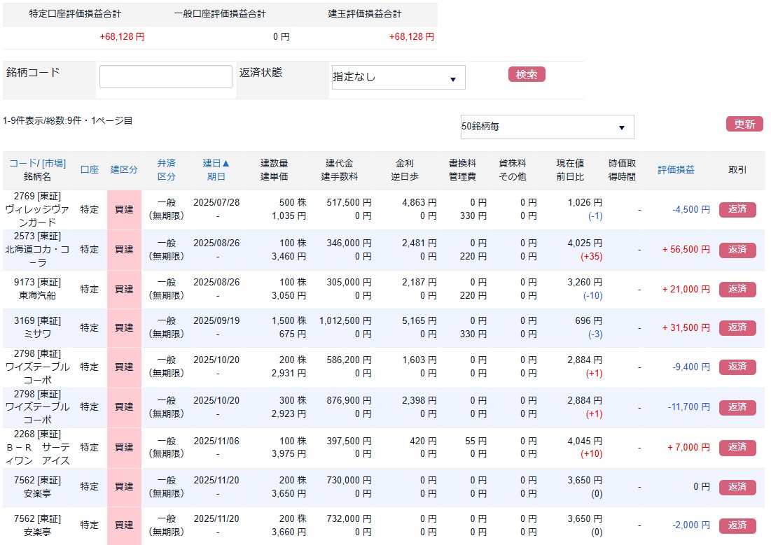Screen dimensions: 771x545
Task: Click the 更新 (Refresh) button
Action: pyautogui.click(x=745, y=123)
